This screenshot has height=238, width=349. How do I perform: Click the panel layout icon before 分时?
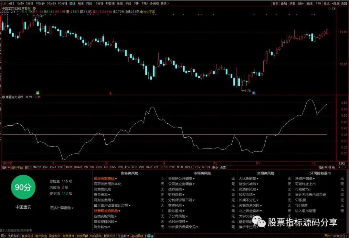point(4,3)
